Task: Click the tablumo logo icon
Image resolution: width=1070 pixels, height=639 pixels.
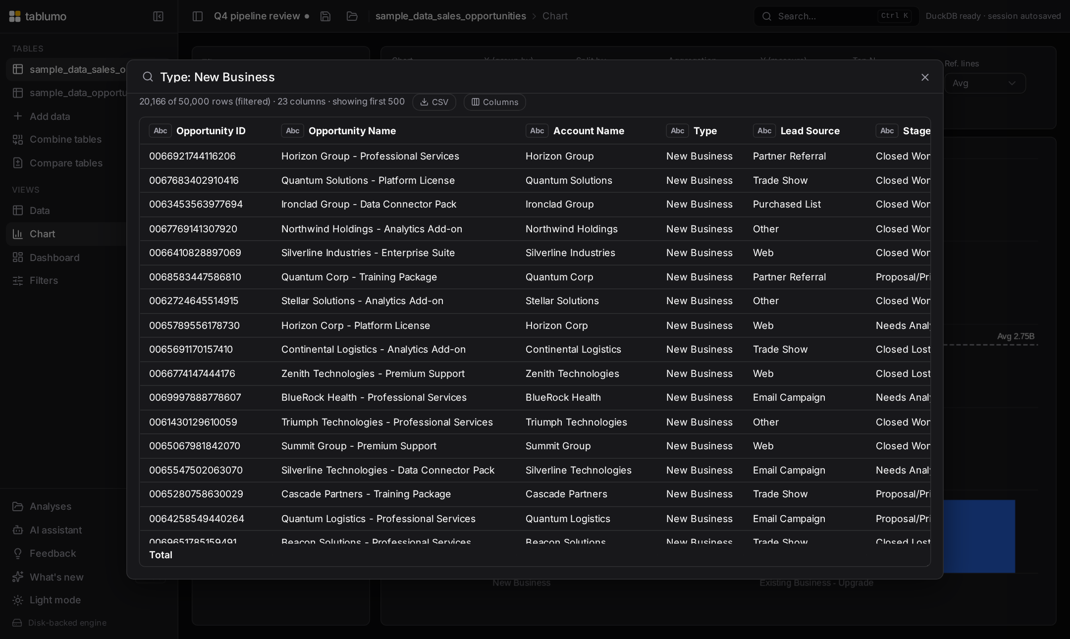Action: [15, 16]
